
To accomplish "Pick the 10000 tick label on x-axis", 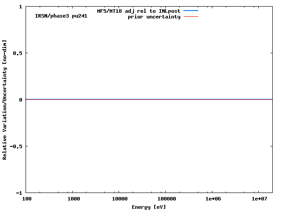I will pyautogui.click(x=120, y=199).
